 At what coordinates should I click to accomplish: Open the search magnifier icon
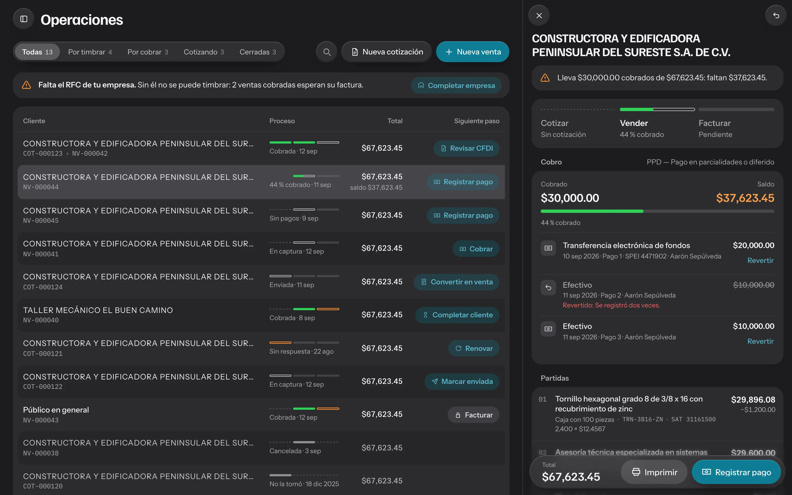pos(327,52)
